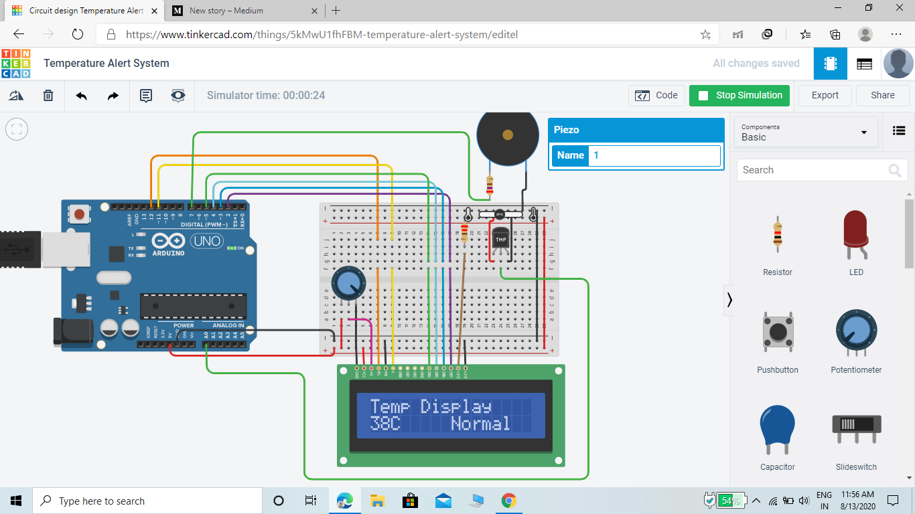
Task: Click the Rotate tool
Action: [16, 95]
